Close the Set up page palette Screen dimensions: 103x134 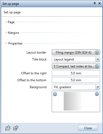coord(100,3)
